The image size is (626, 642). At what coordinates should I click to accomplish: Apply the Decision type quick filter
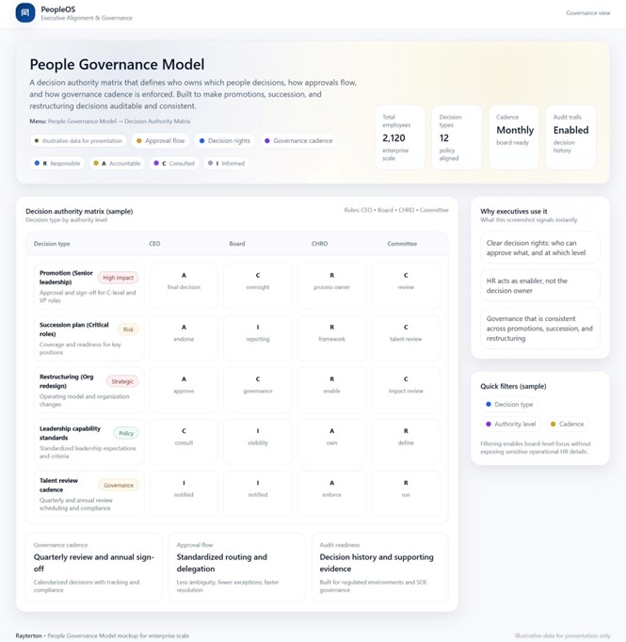tap(509, 405)
